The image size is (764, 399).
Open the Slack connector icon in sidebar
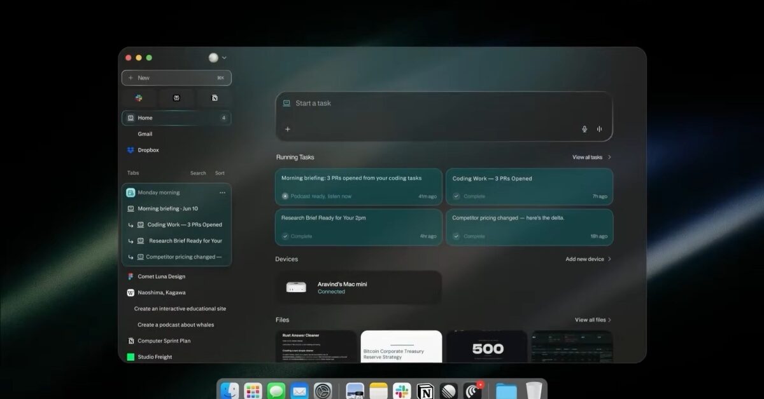(138, 98)
